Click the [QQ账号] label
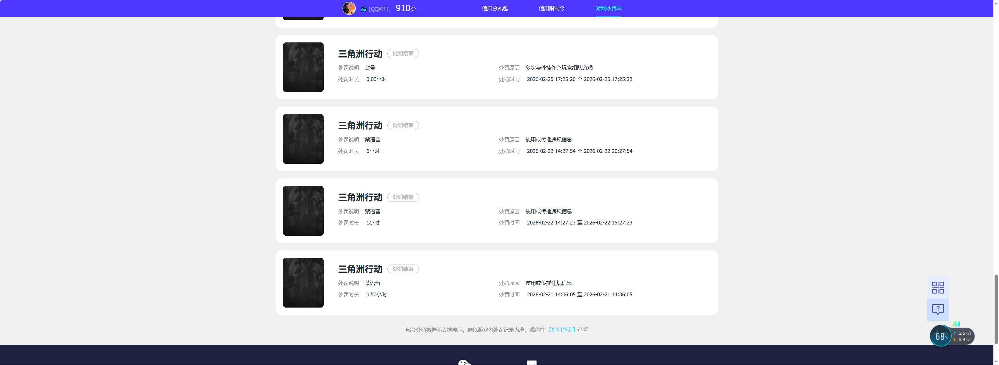 (380, 9)
